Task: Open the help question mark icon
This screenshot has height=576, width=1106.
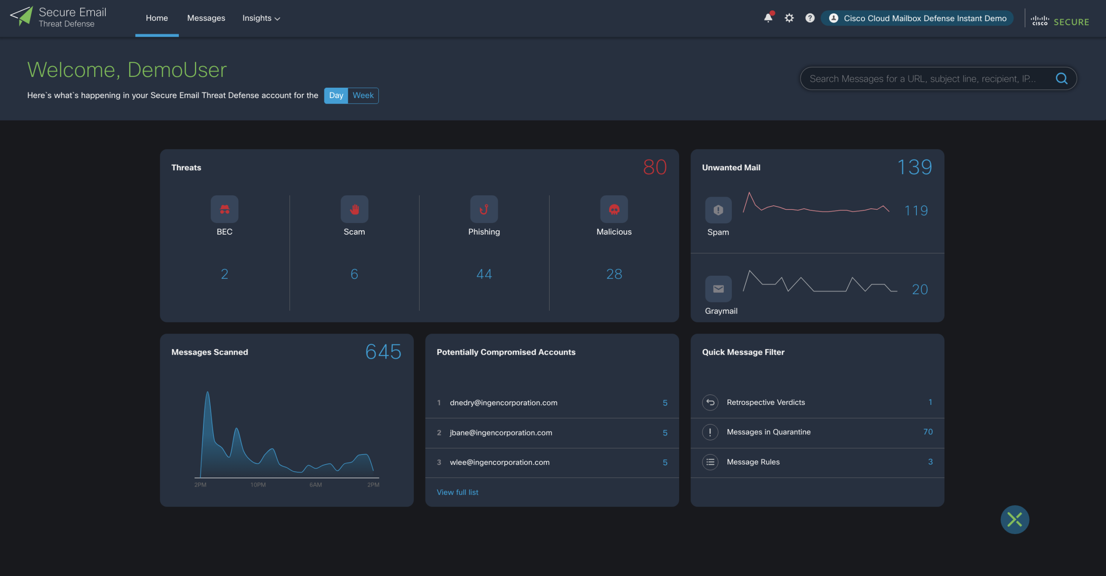Action: [810, 18]
